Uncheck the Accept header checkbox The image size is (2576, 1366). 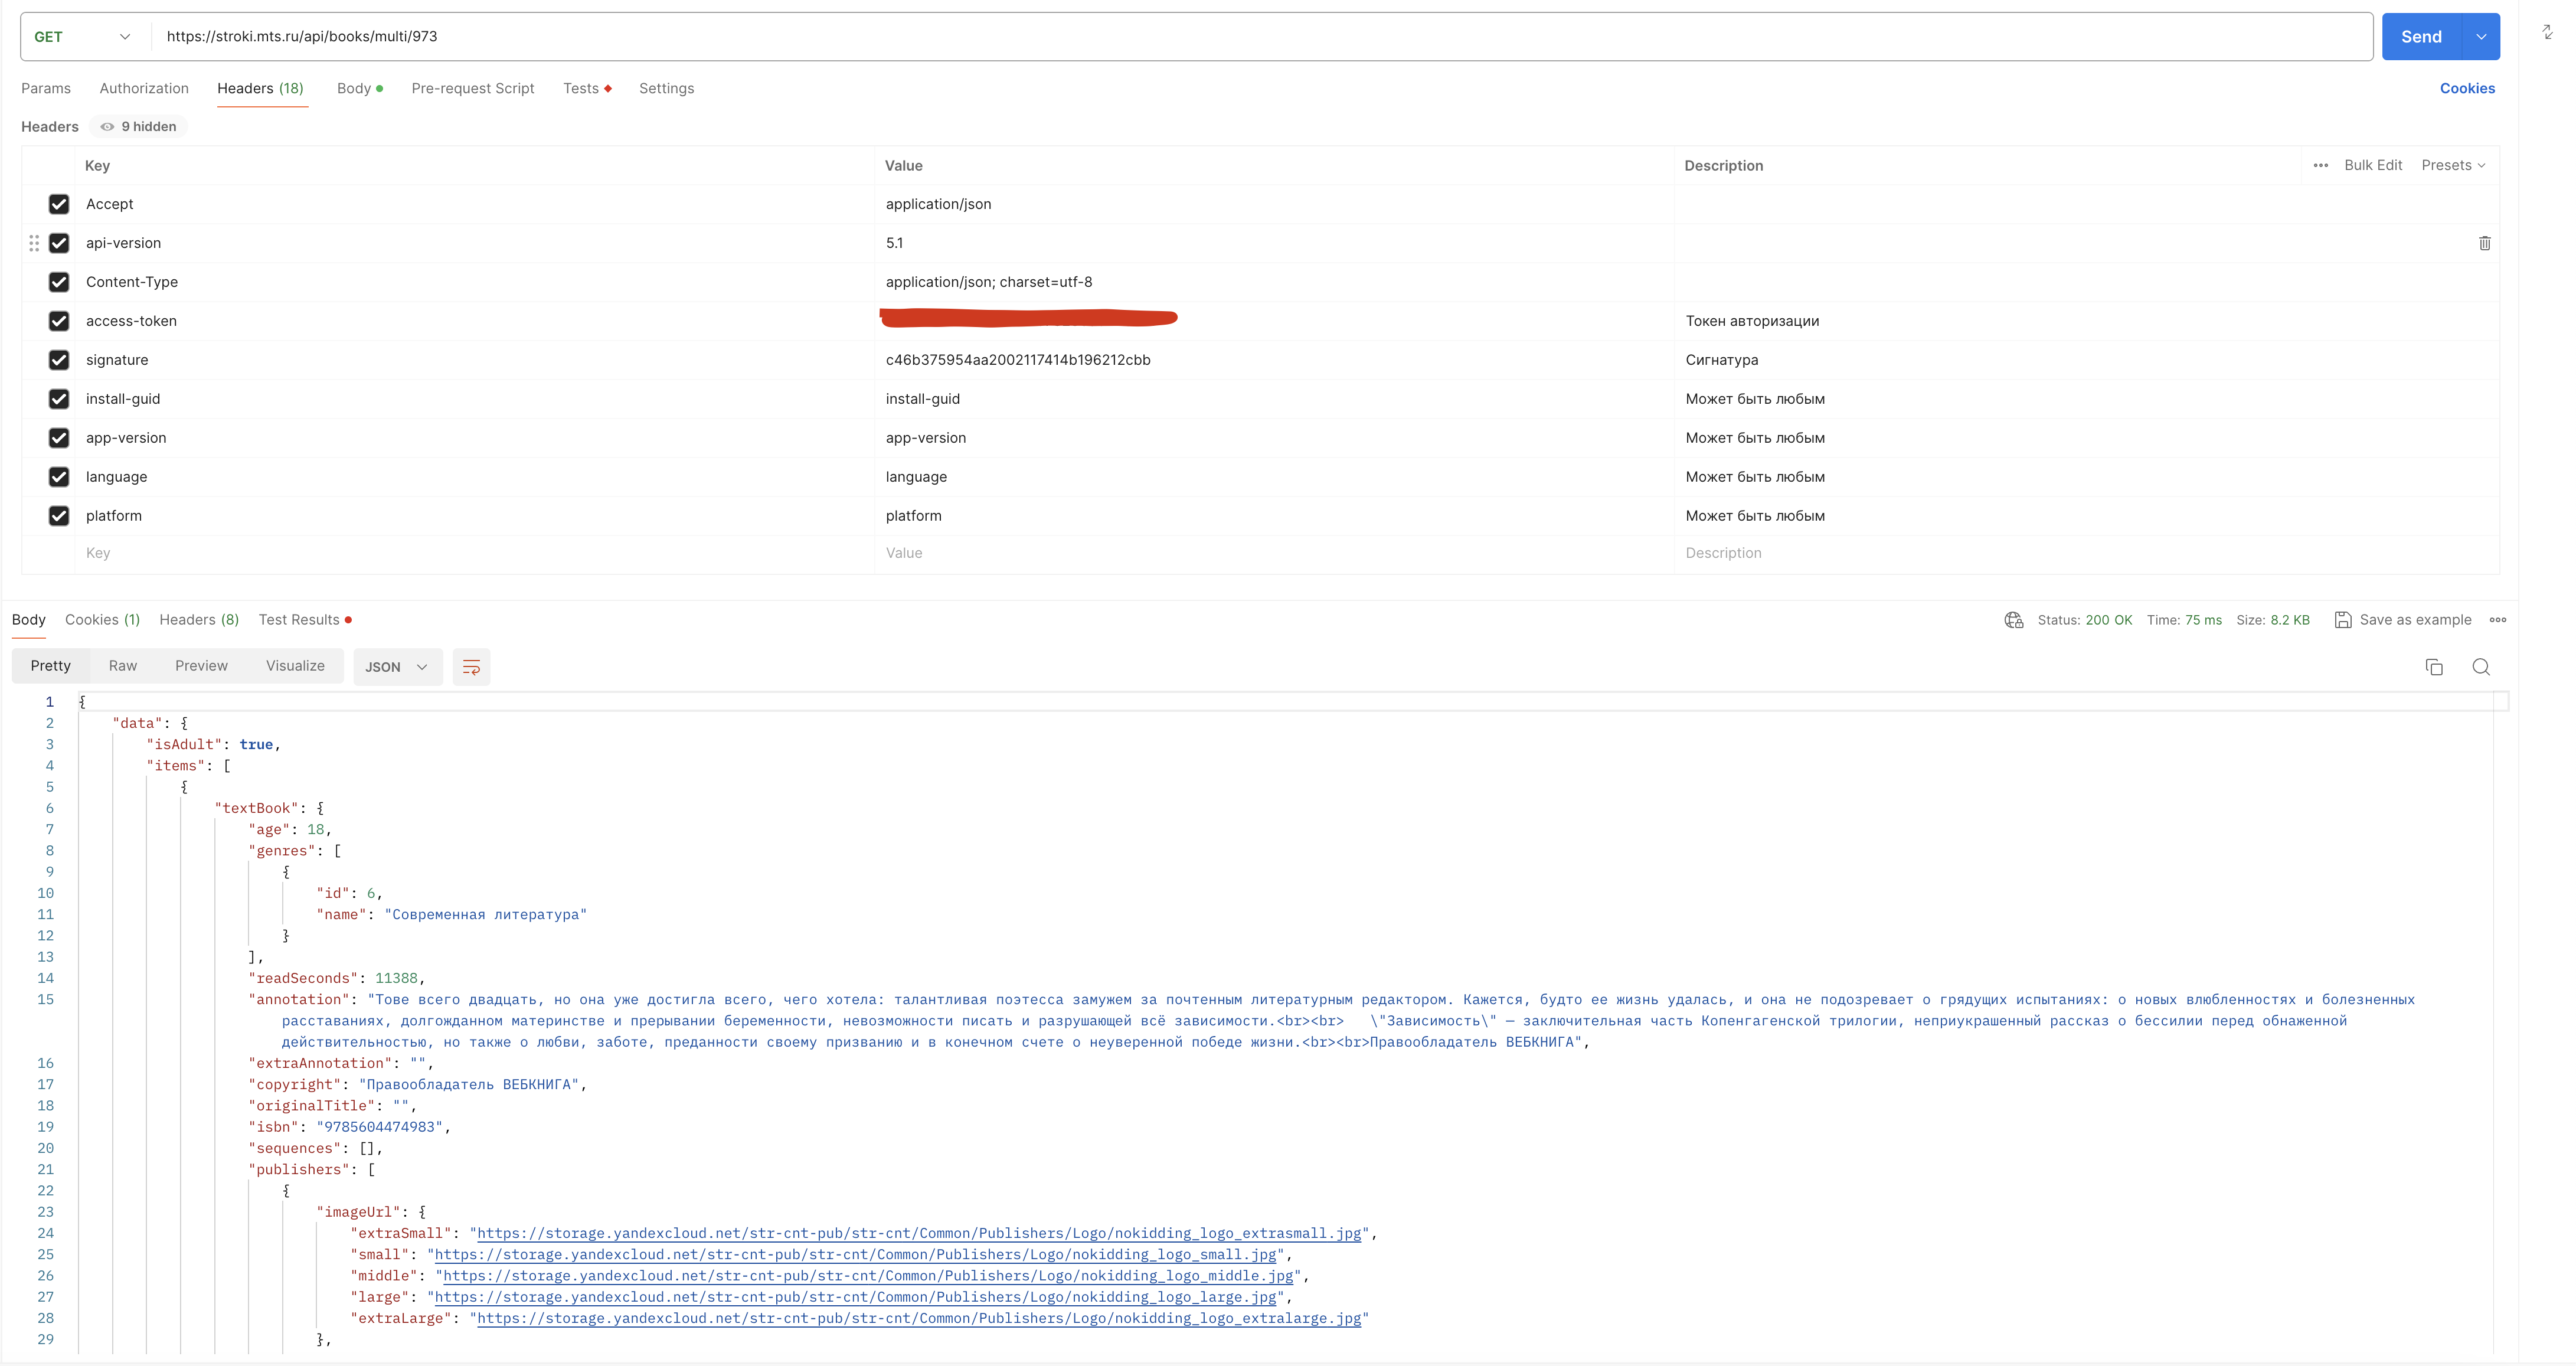click(59, 204)
